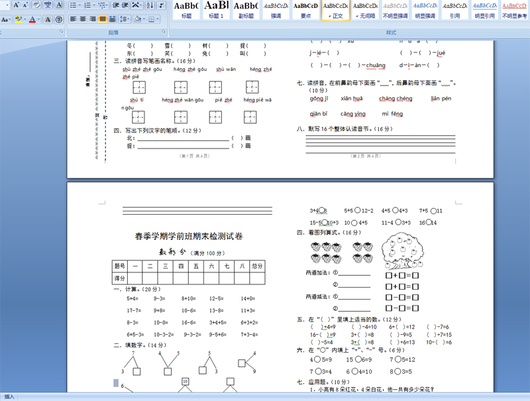Click the heading 七、应用题。(10分)
Screen dimensions: 530x401
point(323,382)
